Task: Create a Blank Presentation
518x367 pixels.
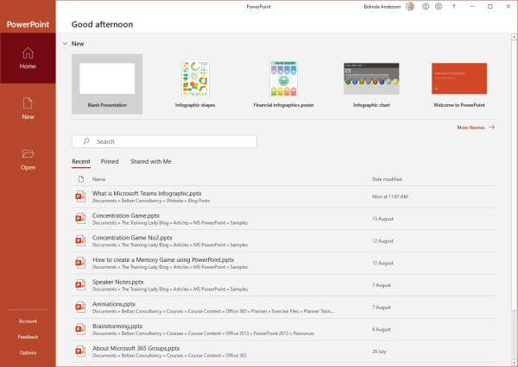Action: point(107,84)
